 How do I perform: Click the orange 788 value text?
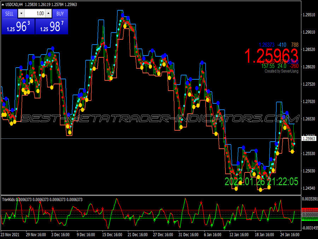pos(295,45)
